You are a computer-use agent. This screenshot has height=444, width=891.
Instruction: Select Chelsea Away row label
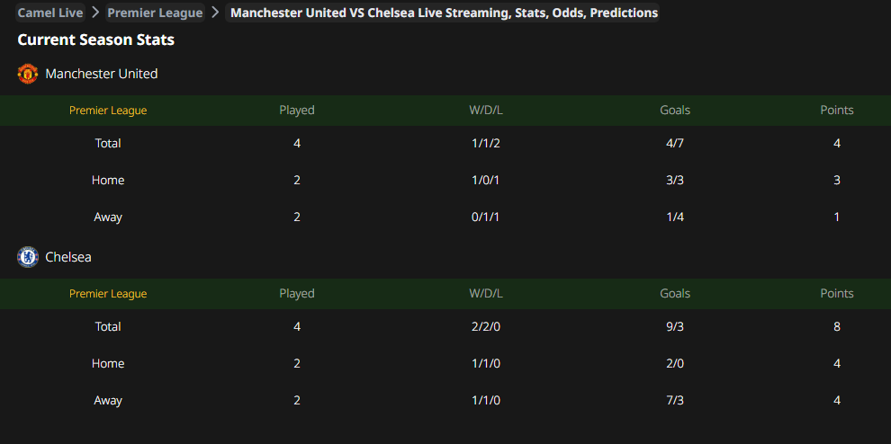click(x=108, y=400)
